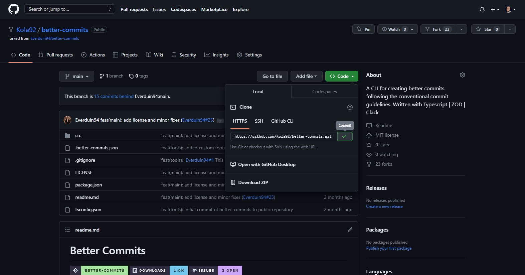This screenshot has width=525, height=275.
Task: Switch to the Settings tab
Action: (x=249, y=55)
